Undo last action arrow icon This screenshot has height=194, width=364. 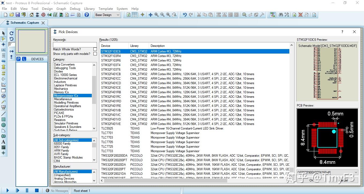click(x=185, y=15)
